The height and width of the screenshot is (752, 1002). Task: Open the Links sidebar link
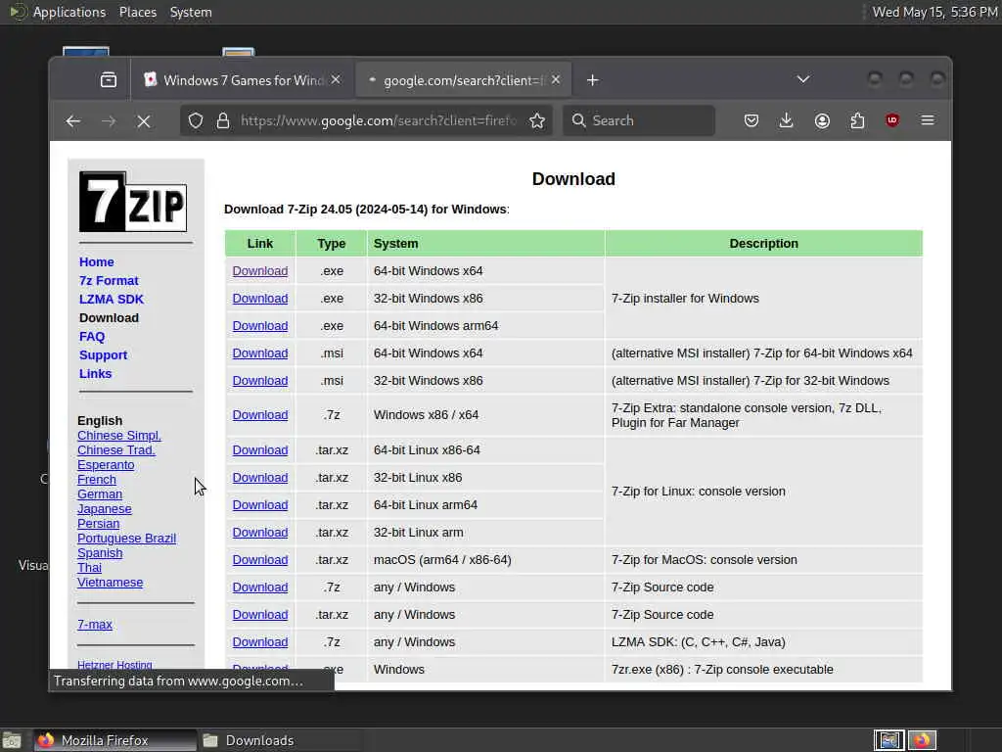coord(95,373)
